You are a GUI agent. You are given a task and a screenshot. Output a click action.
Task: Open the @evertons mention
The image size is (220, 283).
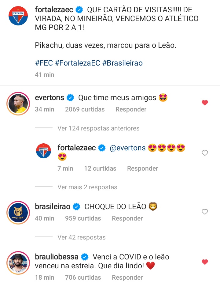click(127, 148)
